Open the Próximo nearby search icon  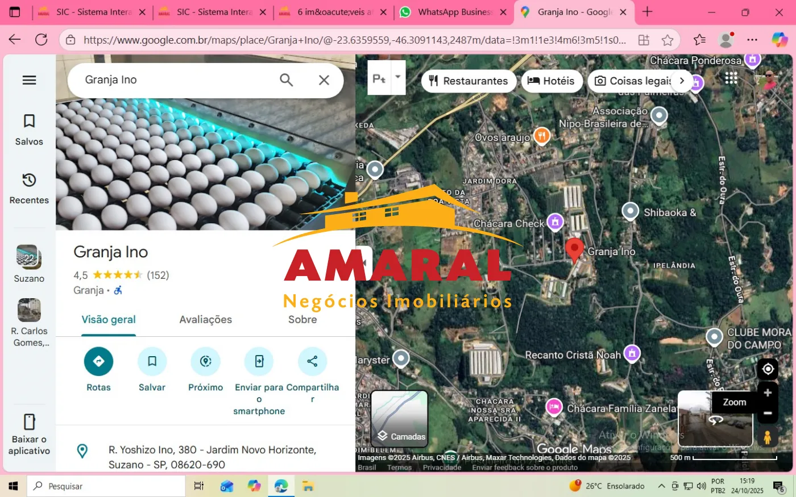pyautogui.click(x=205, y=361)
